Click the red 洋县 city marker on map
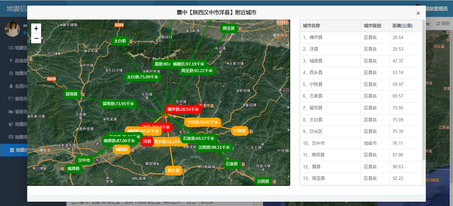The width and height of the screenshot is (453, 206). (147, 142)
